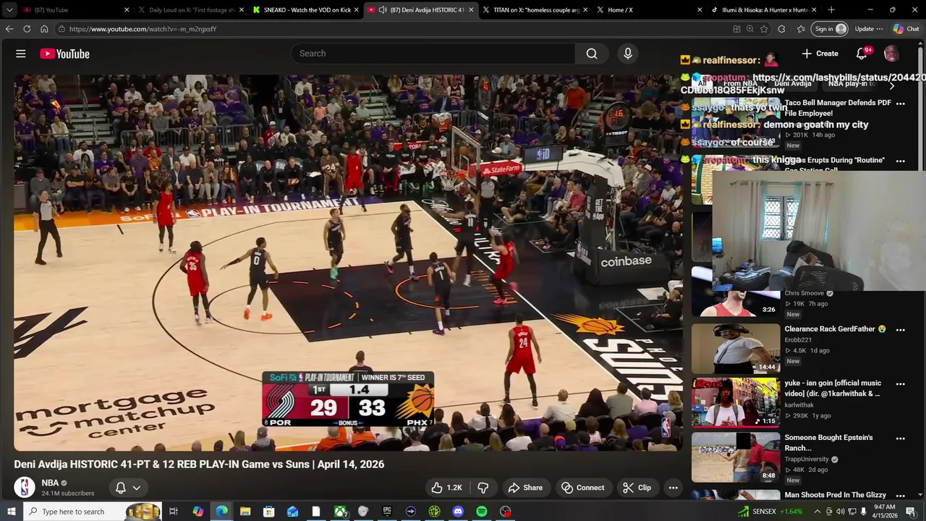This screenshot has height=521, width=926.
Task: Open more options for yuke - ian goin video
Action: click(901, 384)
